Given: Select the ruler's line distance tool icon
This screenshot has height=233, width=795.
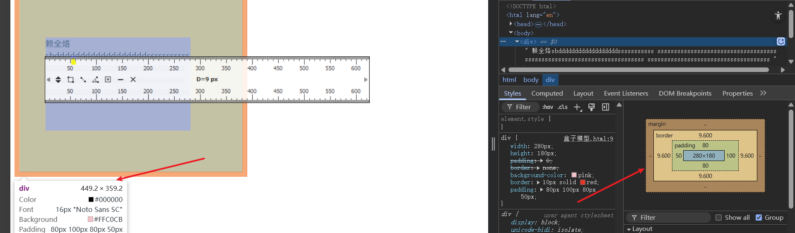Looking at the screenshot, I should pos(83,79).
